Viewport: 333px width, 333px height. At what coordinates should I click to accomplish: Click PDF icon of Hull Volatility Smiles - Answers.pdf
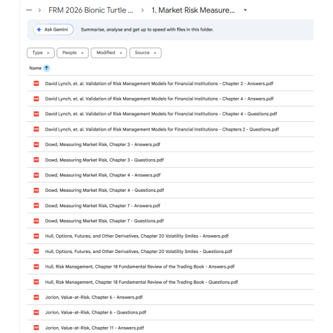(37, 236)
